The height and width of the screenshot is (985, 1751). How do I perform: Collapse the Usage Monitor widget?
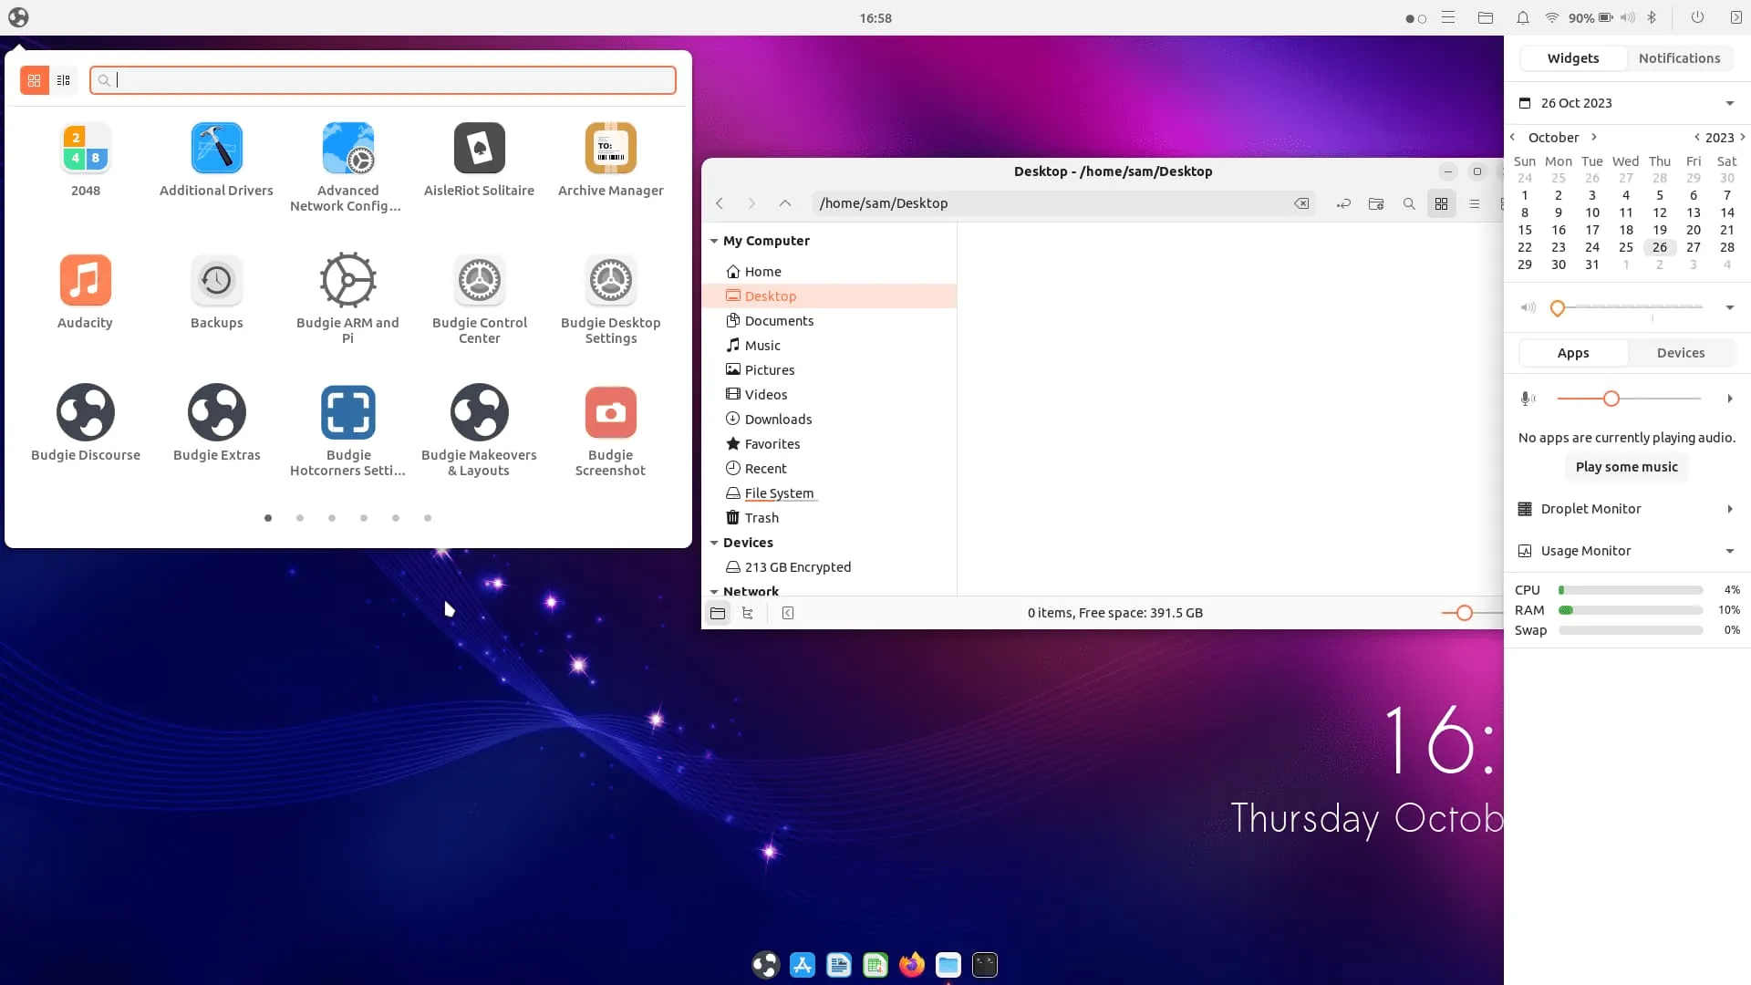pyautogui.click(x=1729, y=552)
